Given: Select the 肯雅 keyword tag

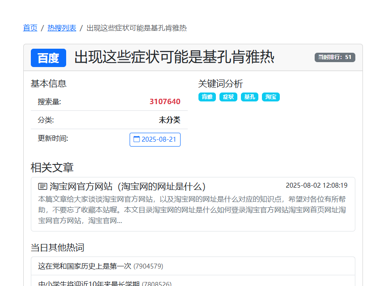Looking at the screenshot, I should tap(207, 97).
